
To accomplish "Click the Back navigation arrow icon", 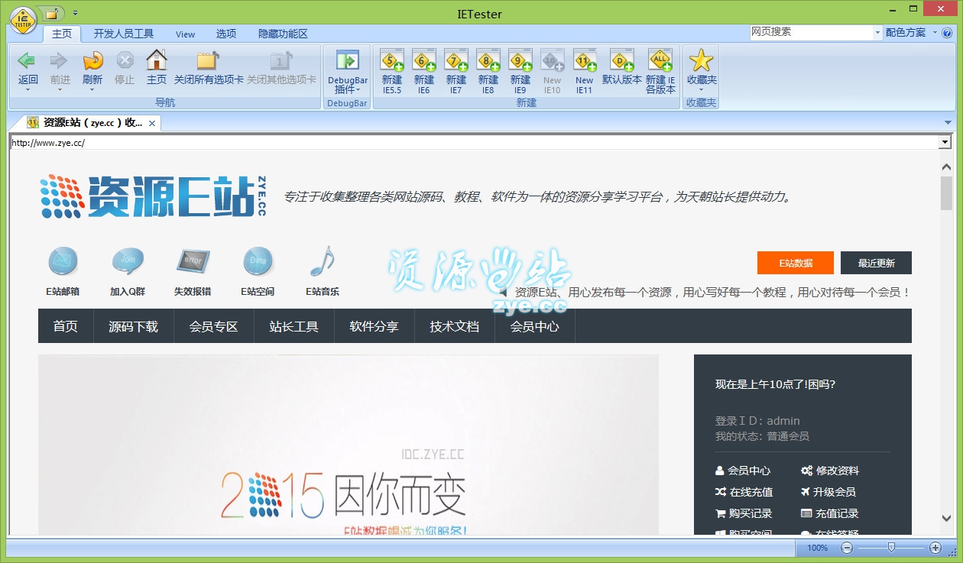I will [28, 61].
